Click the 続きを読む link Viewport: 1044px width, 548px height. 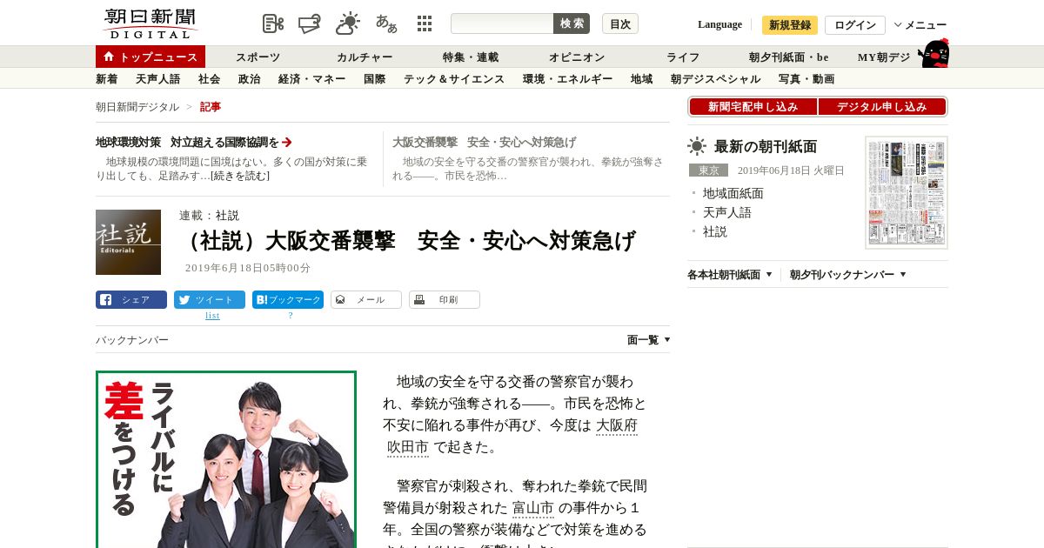pyautogui.click(x=240, y=176)
